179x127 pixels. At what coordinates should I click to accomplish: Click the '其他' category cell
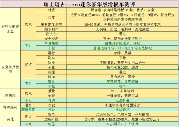pyautogui.click(x=10, y=119)
